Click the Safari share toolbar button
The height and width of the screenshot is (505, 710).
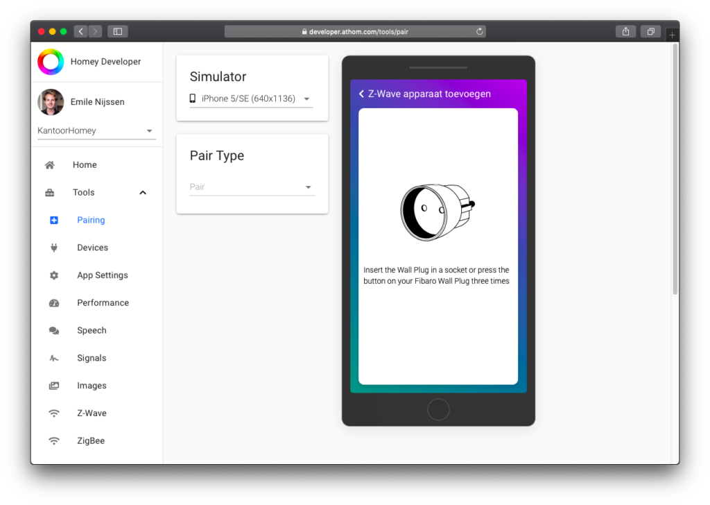coord(625,32)
